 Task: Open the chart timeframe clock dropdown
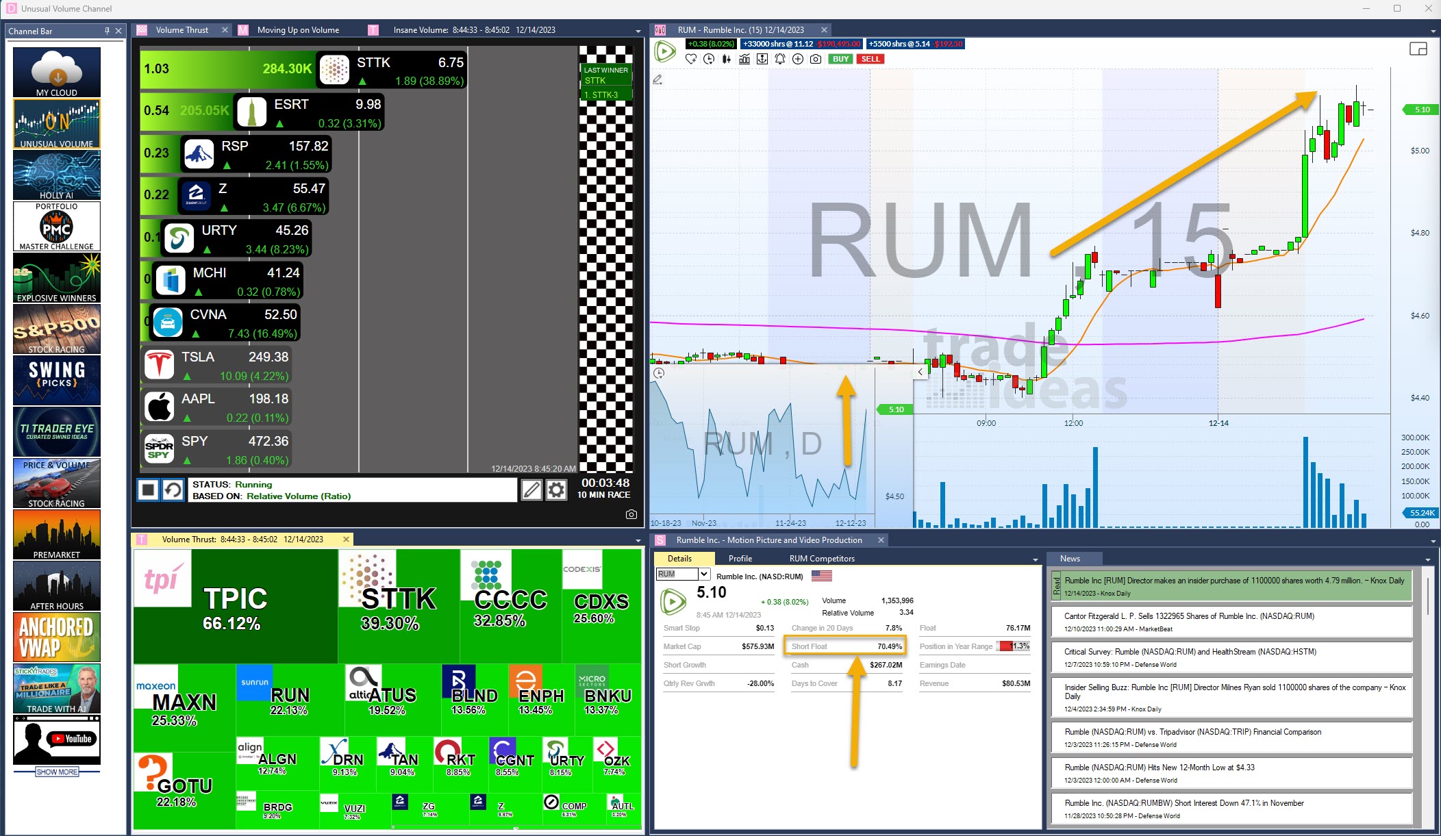coord(709,59)
